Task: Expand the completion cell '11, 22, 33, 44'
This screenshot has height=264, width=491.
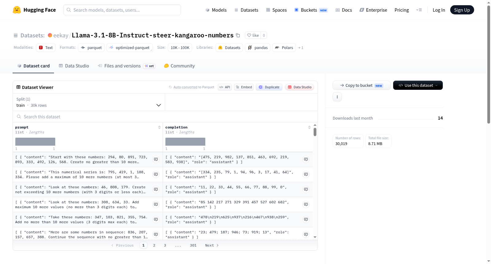Action: 306,189
